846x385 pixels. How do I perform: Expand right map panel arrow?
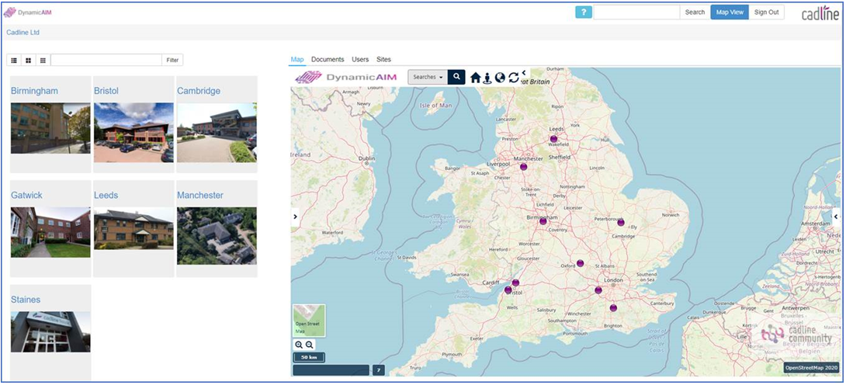[x=836, y=217]
